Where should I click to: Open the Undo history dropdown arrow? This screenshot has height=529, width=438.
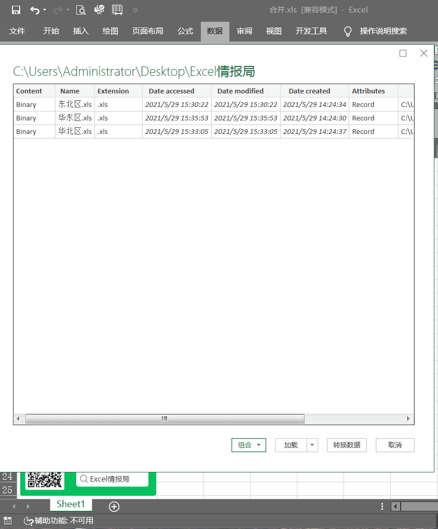point(45,10)
